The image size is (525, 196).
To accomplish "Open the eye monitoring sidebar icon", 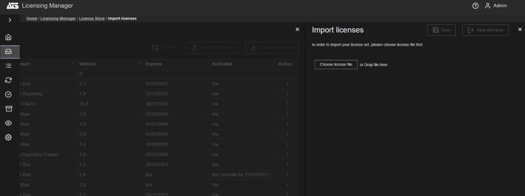I will [9, 123].
